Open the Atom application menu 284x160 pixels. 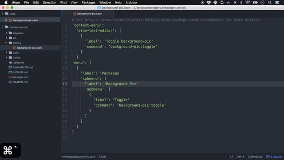point(16,2)
